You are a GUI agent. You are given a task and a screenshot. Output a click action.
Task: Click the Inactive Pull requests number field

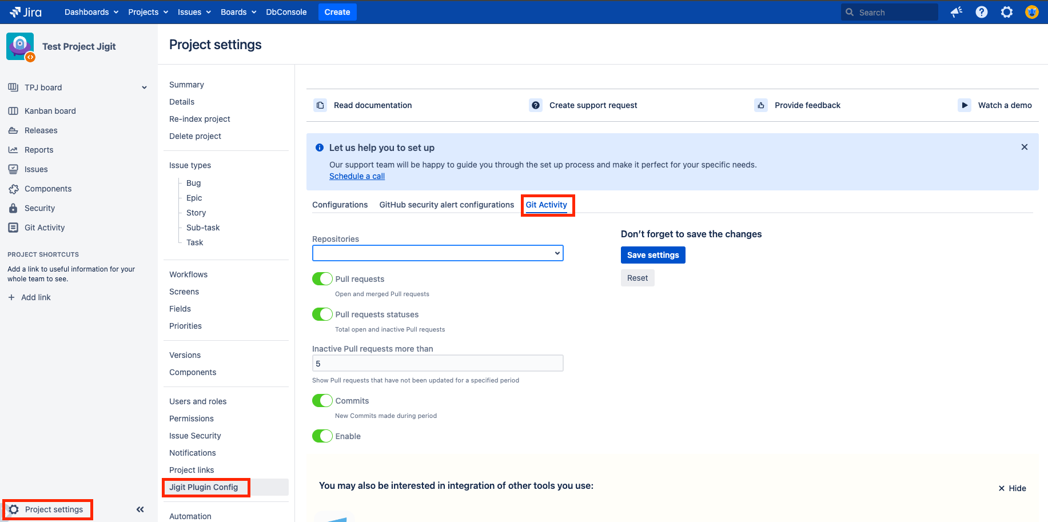(x=437, y=364)
